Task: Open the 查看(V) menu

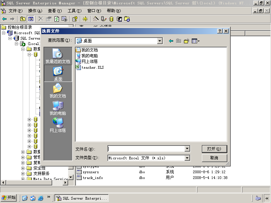Action: [x=55, y=11]
